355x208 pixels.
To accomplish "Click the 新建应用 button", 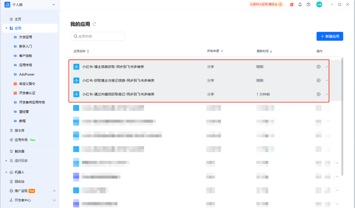I will 330,36.
